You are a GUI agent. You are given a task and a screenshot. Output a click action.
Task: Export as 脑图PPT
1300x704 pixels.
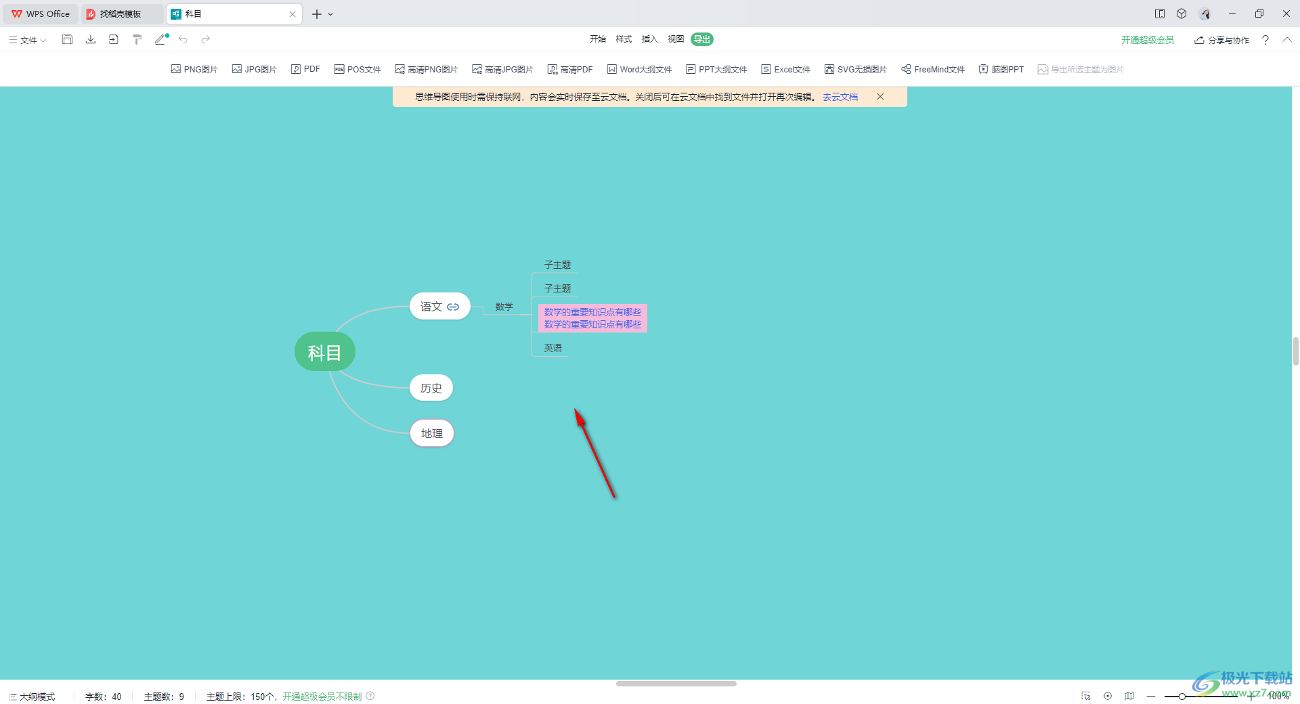pos(1001,69)
